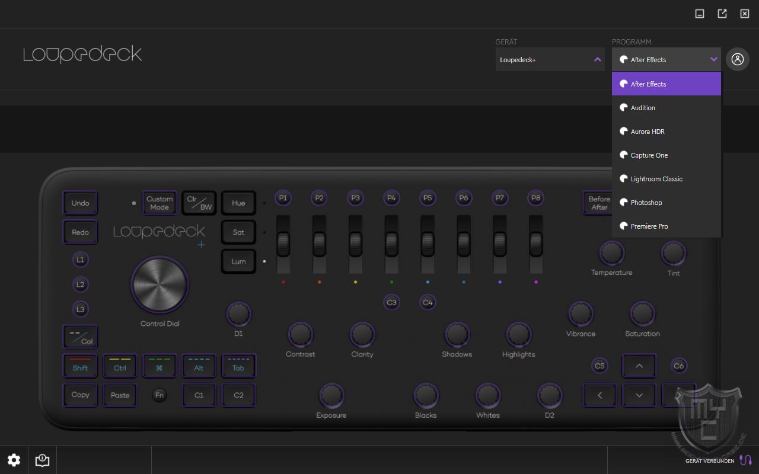Click the notification box icon beside settings
Screen dimensions: 759x474
point(42,460)
